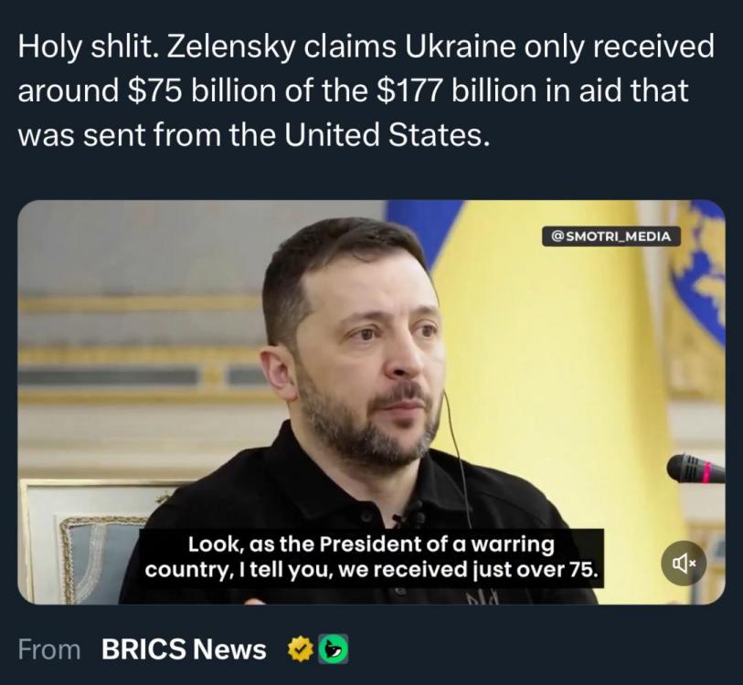The width and height of the screenshot is (743, 685).
Task: Click the green affiliate badge icon
Action: 331,649
